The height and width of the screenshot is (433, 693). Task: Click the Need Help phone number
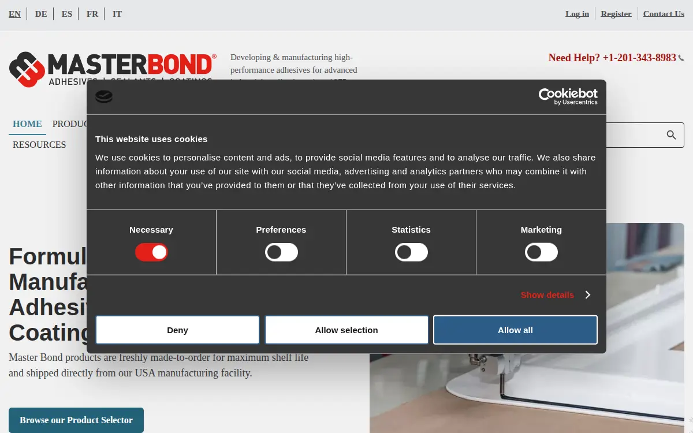(x=612, y=58)
